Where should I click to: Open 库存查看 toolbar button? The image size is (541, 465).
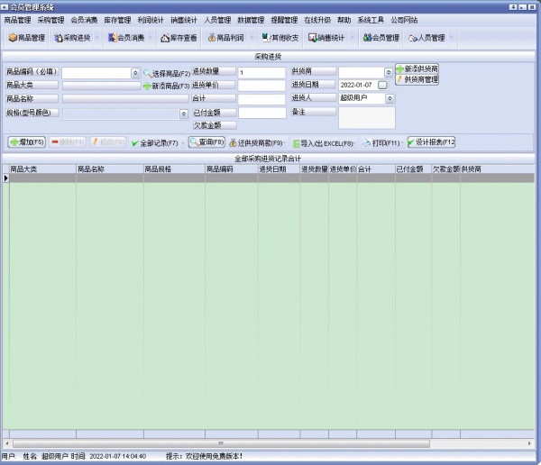click(x=179, y=38)
